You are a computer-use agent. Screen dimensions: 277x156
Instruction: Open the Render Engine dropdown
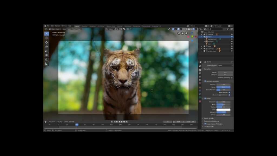tap(225, 65)
